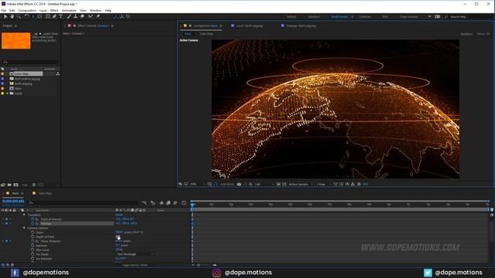Open the Active Camera view dropdown
The height and width of the screenshot is (278, 495).
[301, 184]
